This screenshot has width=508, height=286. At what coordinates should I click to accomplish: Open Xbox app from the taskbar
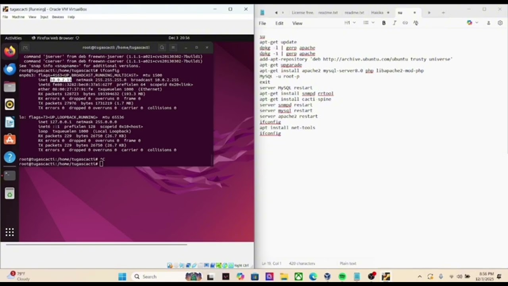298,277
